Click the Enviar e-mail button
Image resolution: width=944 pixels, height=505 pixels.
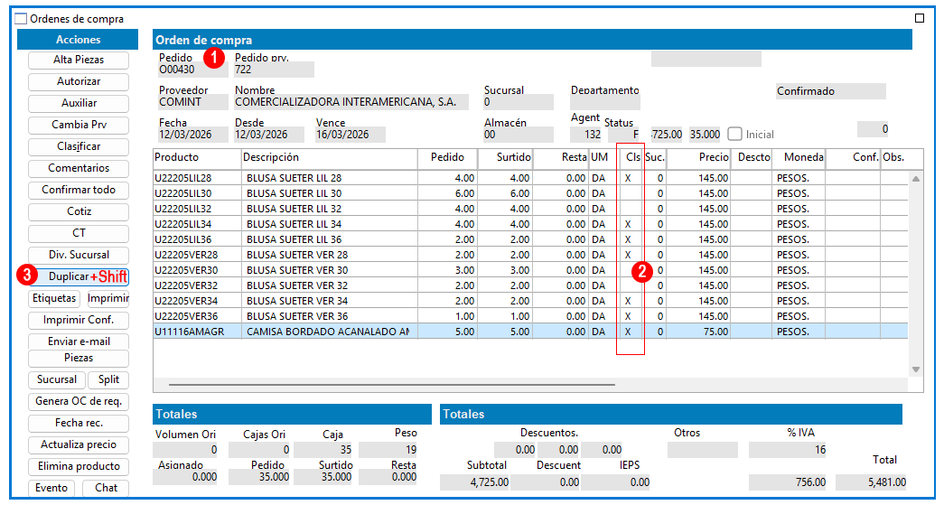coord(79,341)
